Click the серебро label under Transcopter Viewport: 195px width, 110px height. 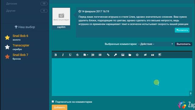coord(17,49)
